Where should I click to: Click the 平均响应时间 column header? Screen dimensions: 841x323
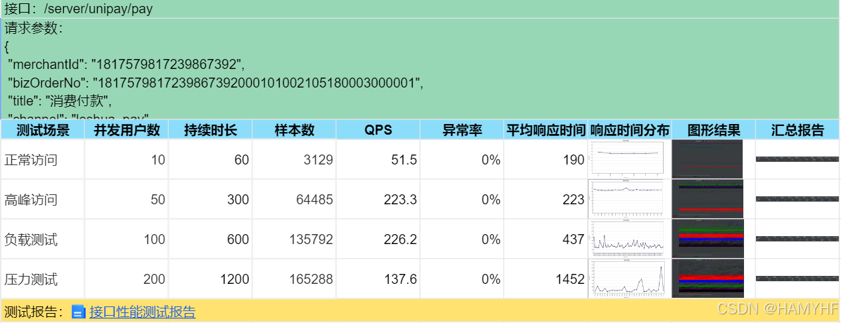(545, 129)
